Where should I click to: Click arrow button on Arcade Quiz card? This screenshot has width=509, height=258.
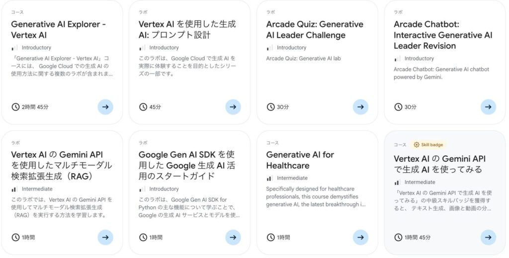[x=361, y=107]
